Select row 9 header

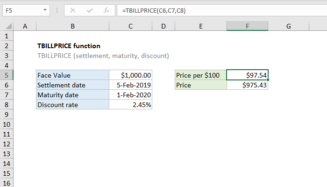(x=7, y=115)
